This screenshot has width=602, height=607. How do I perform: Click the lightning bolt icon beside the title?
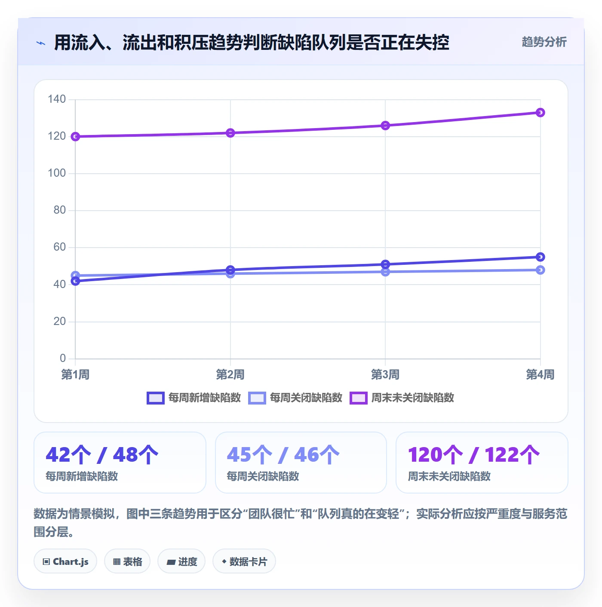pos(41,43)
